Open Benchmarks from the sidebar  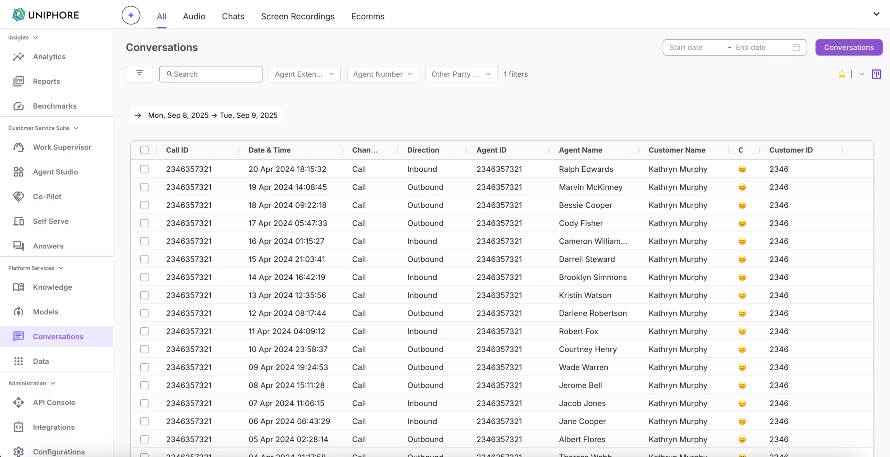[55, 106]
